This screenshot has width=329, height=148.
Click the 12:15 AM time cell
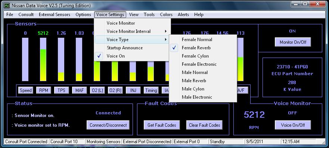(298, 142)
